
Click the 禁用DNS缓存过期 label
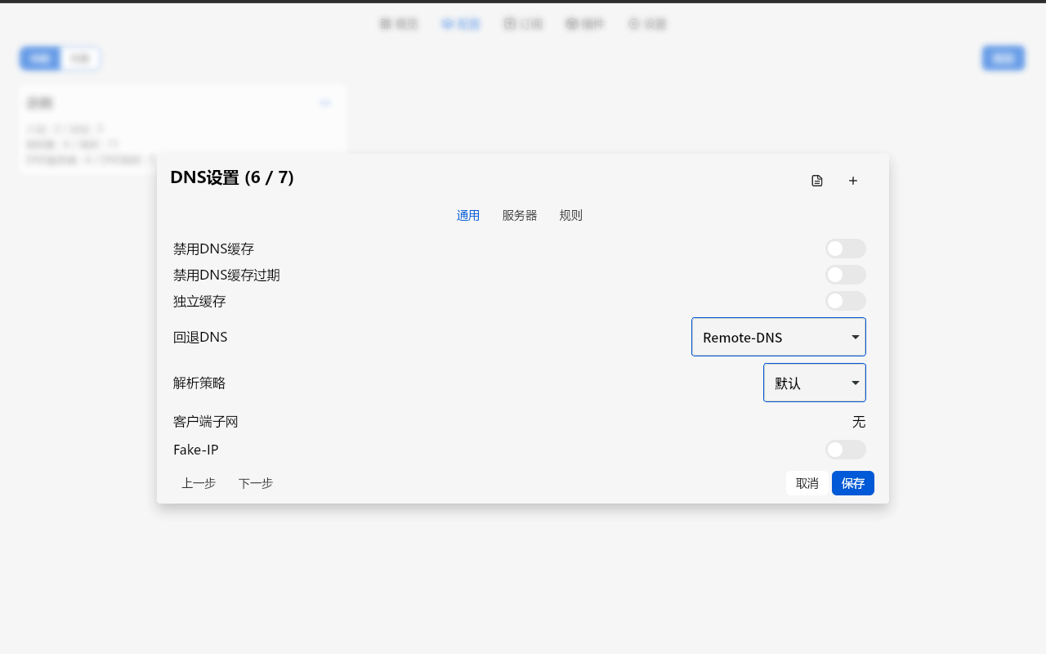click(226, 275)
